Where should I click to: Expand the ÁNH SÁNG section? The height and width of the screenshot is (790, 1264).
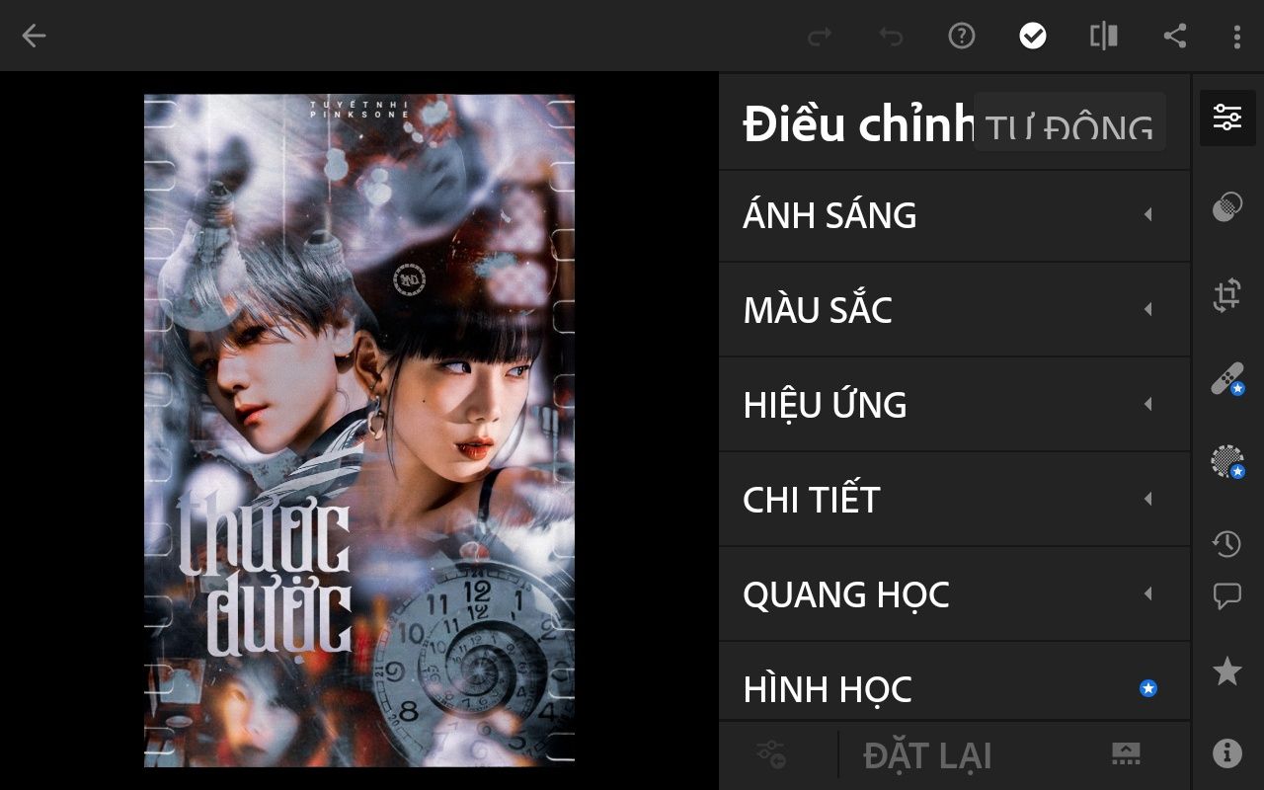coord(954,215)
